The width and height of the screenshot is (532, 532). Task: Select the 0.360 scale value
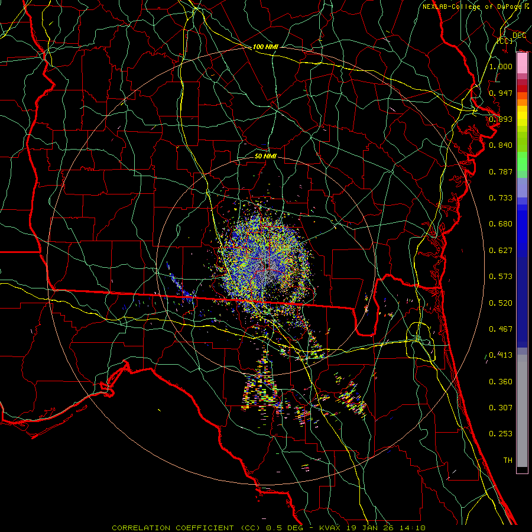coord(501,382)
